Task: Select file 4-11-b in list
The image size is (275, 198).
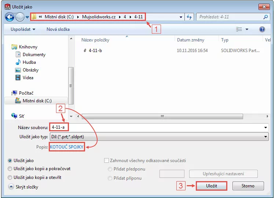Action: coord(95,51)
